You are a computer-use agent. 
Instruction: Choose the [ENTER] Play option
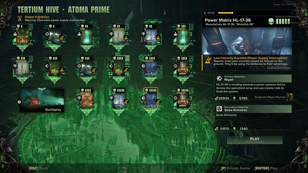click(x=266, y=168)
